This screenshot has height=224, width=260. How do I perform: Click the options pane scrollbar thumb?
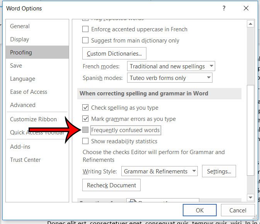tap(250, 130)
